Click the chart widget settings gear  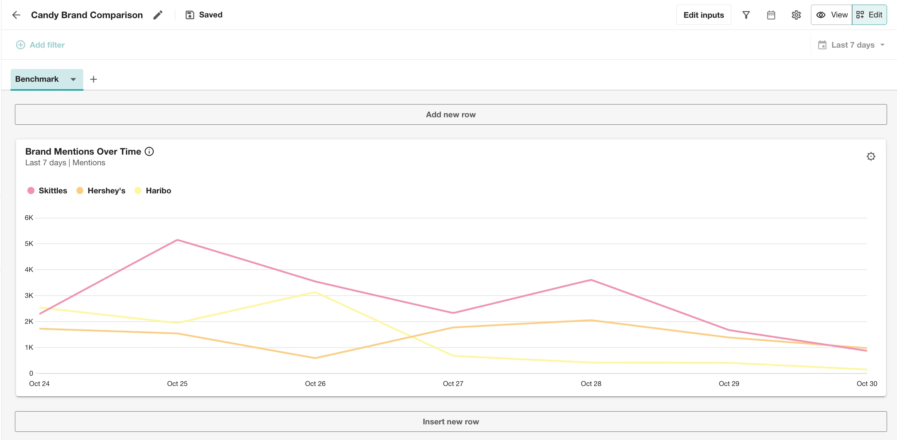coord(871,156)
